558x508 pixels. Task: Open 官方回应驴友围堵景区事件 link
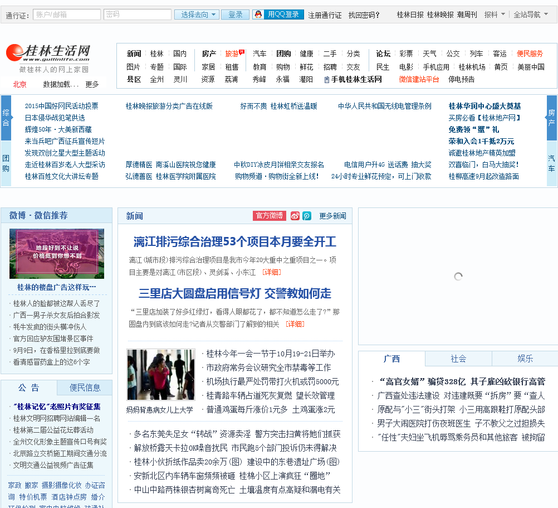click(53, 339)
